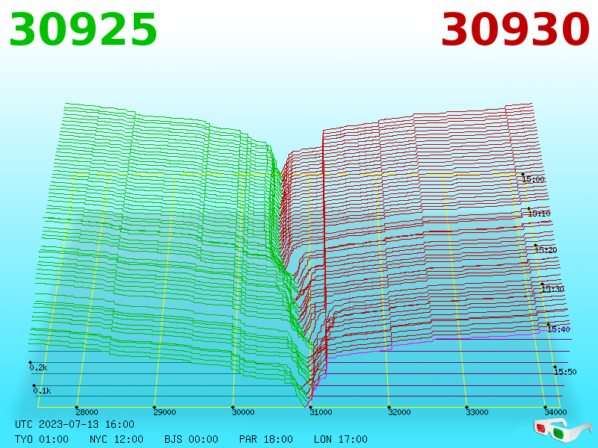Click the LON 17:00 London time
Image resolution: width=598 pixels, height=448 pixels.
point(341,439)
